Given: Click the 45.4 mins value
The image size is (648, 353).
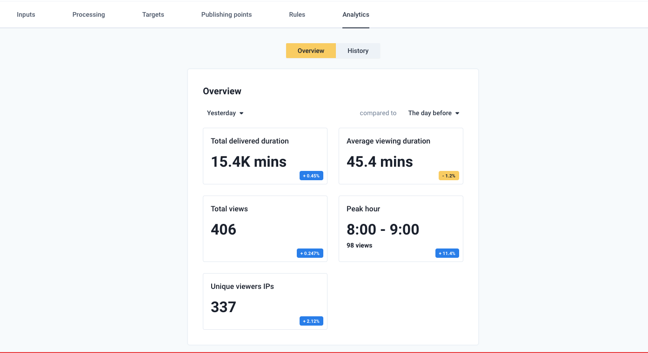Looking at the screenshot, I should point(380,162).
